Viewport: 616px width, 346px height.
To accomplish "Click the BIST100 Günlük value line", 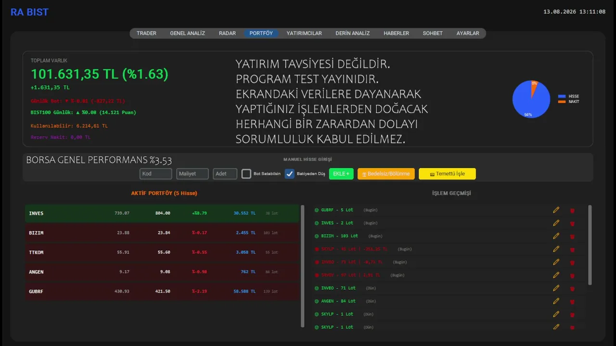I will click(x=83, y=112).
